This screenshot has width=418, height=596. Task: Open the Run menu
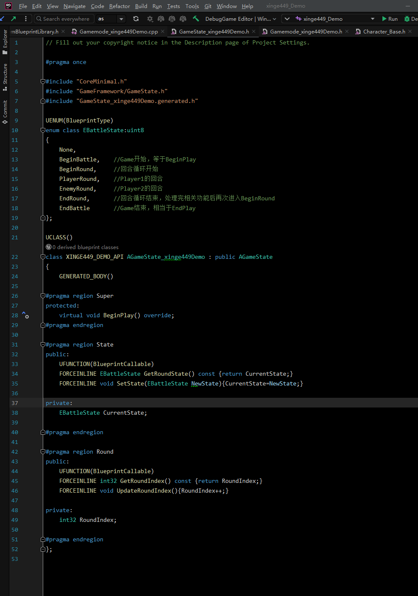(157, 6)
